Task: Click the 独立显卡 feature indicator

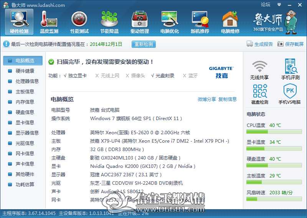Action: 75,76
